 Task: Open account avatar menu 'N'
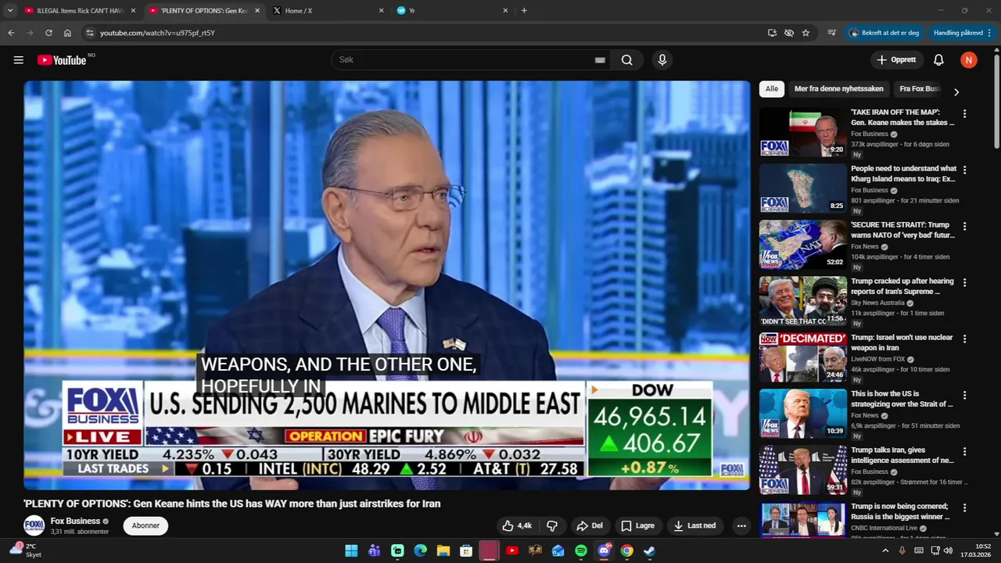(x=969, y=60)
